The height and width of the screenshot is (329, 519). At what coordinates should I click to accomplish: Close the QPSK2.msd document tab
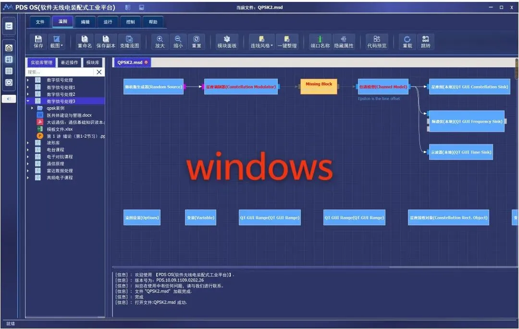146,62
